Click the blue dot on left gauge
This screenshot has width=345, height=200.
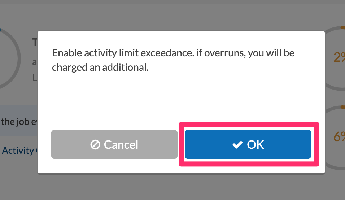click(1, 30)
